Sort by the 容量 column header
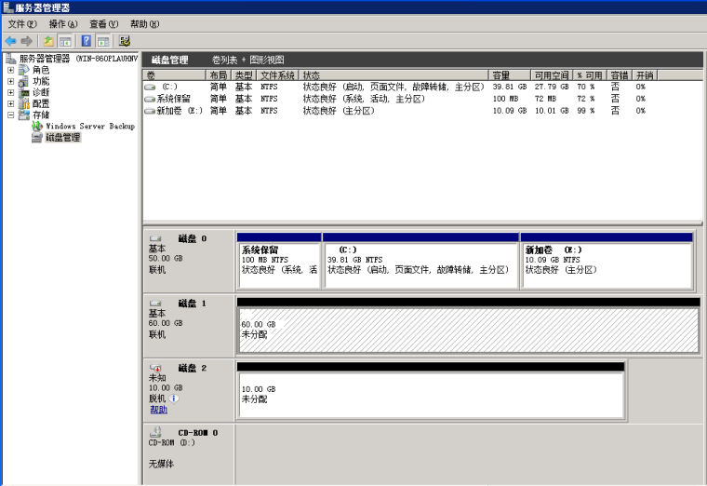Image resolution: width=707 pixels, height=486 pixels. tap(510, 75)
